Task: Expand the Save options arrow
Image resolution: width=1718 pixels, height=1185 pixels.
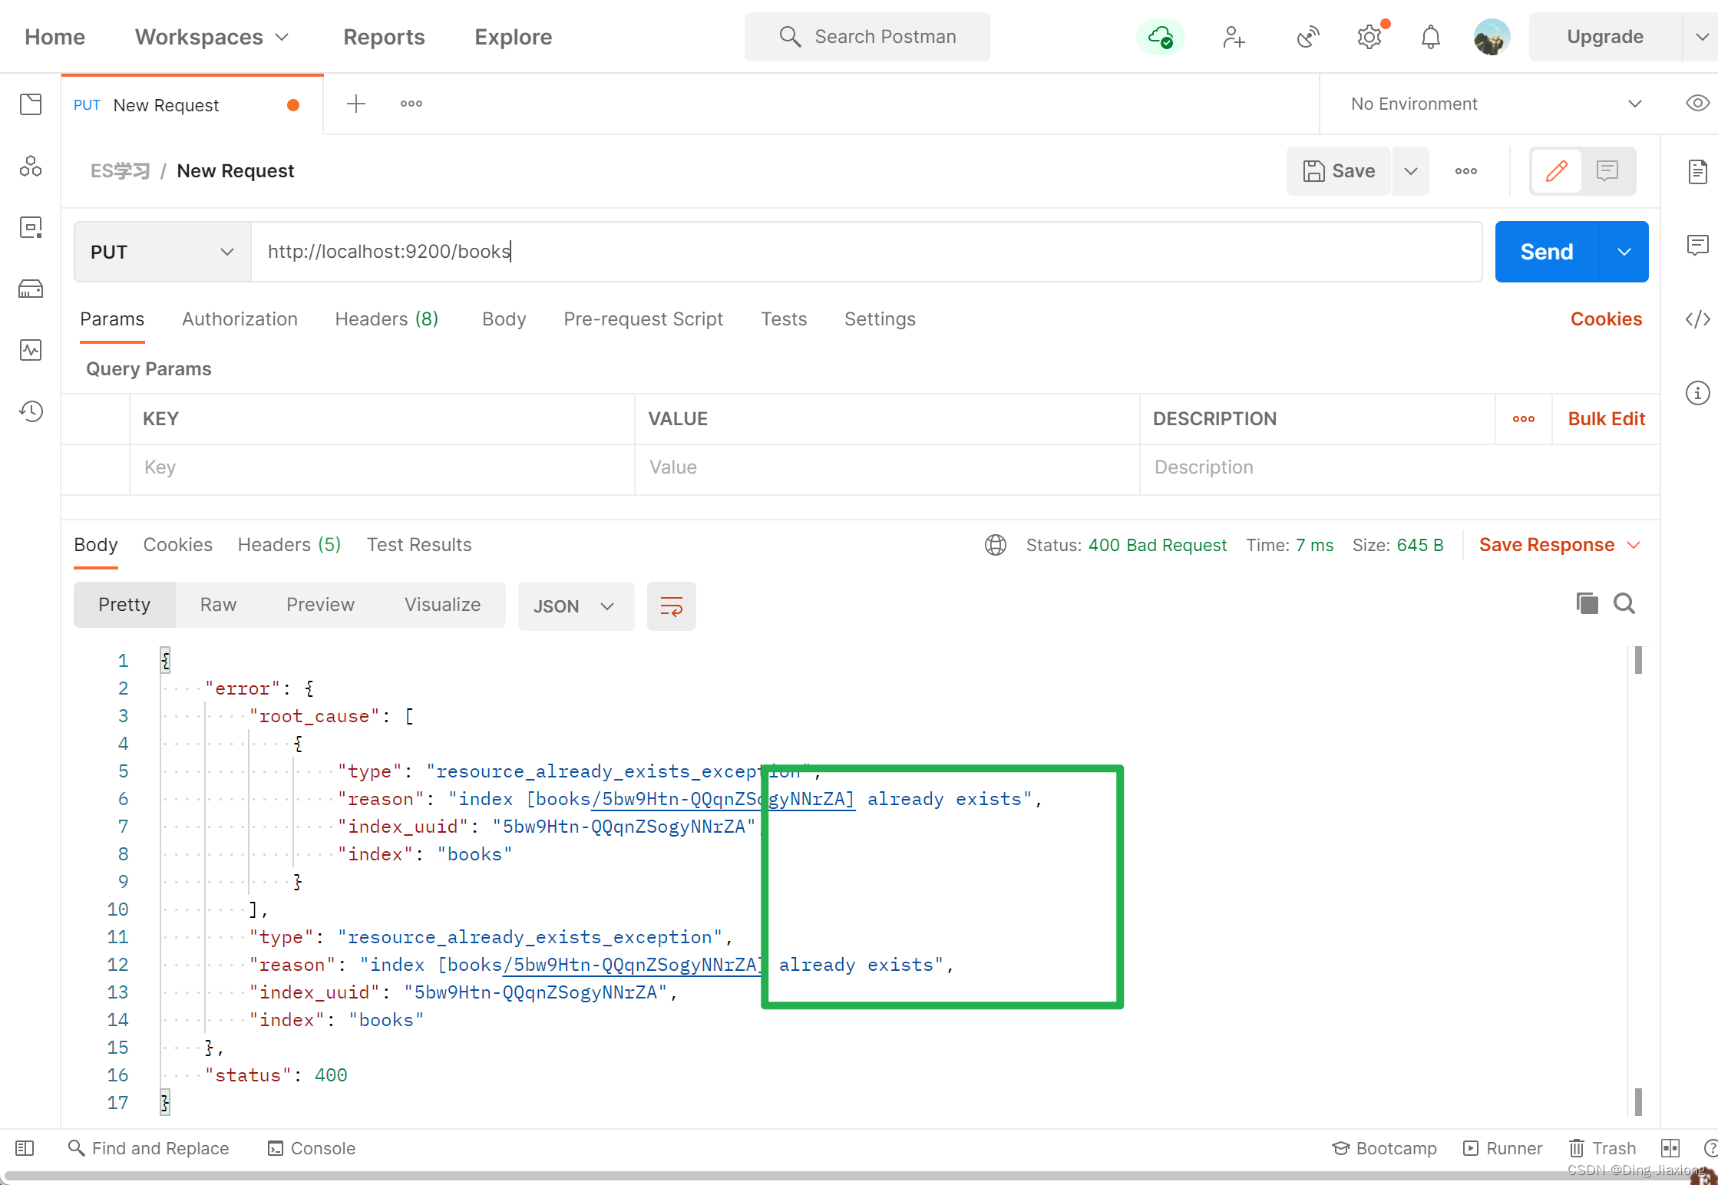Action: [x=1411, y=171]
